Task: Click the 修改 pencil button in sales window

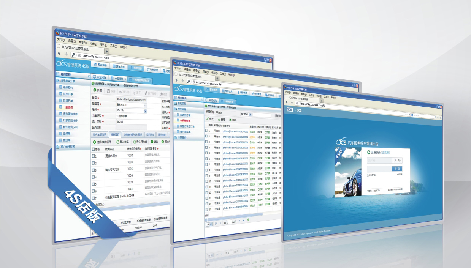Action: pyautogui.click(x=209, y=119)
